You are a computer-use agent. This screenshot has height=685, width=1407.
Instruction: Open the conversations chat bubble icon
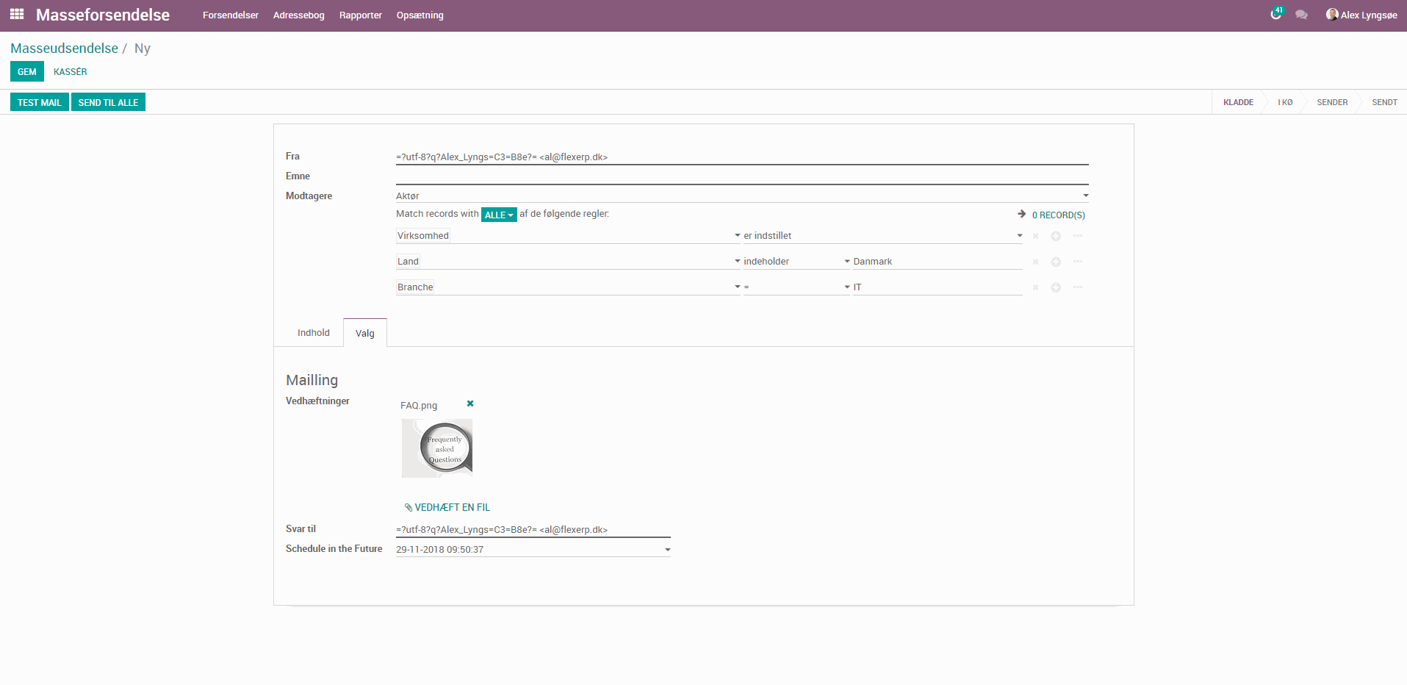tap(1301, 15)
